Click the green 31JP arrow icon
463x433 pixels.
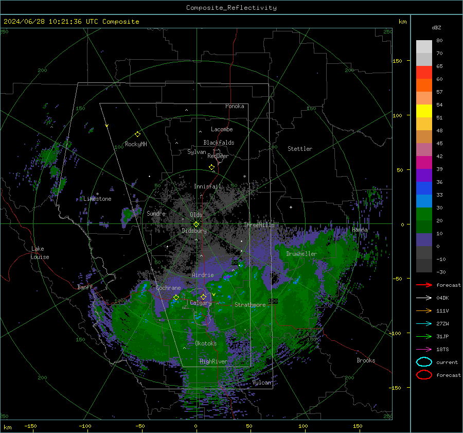pyautogui.click(x=424, y=336)
